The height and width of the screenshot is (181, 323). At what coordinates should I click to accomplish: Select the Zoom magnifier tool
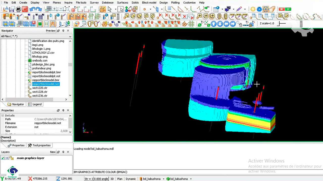[x=67, y=9]
